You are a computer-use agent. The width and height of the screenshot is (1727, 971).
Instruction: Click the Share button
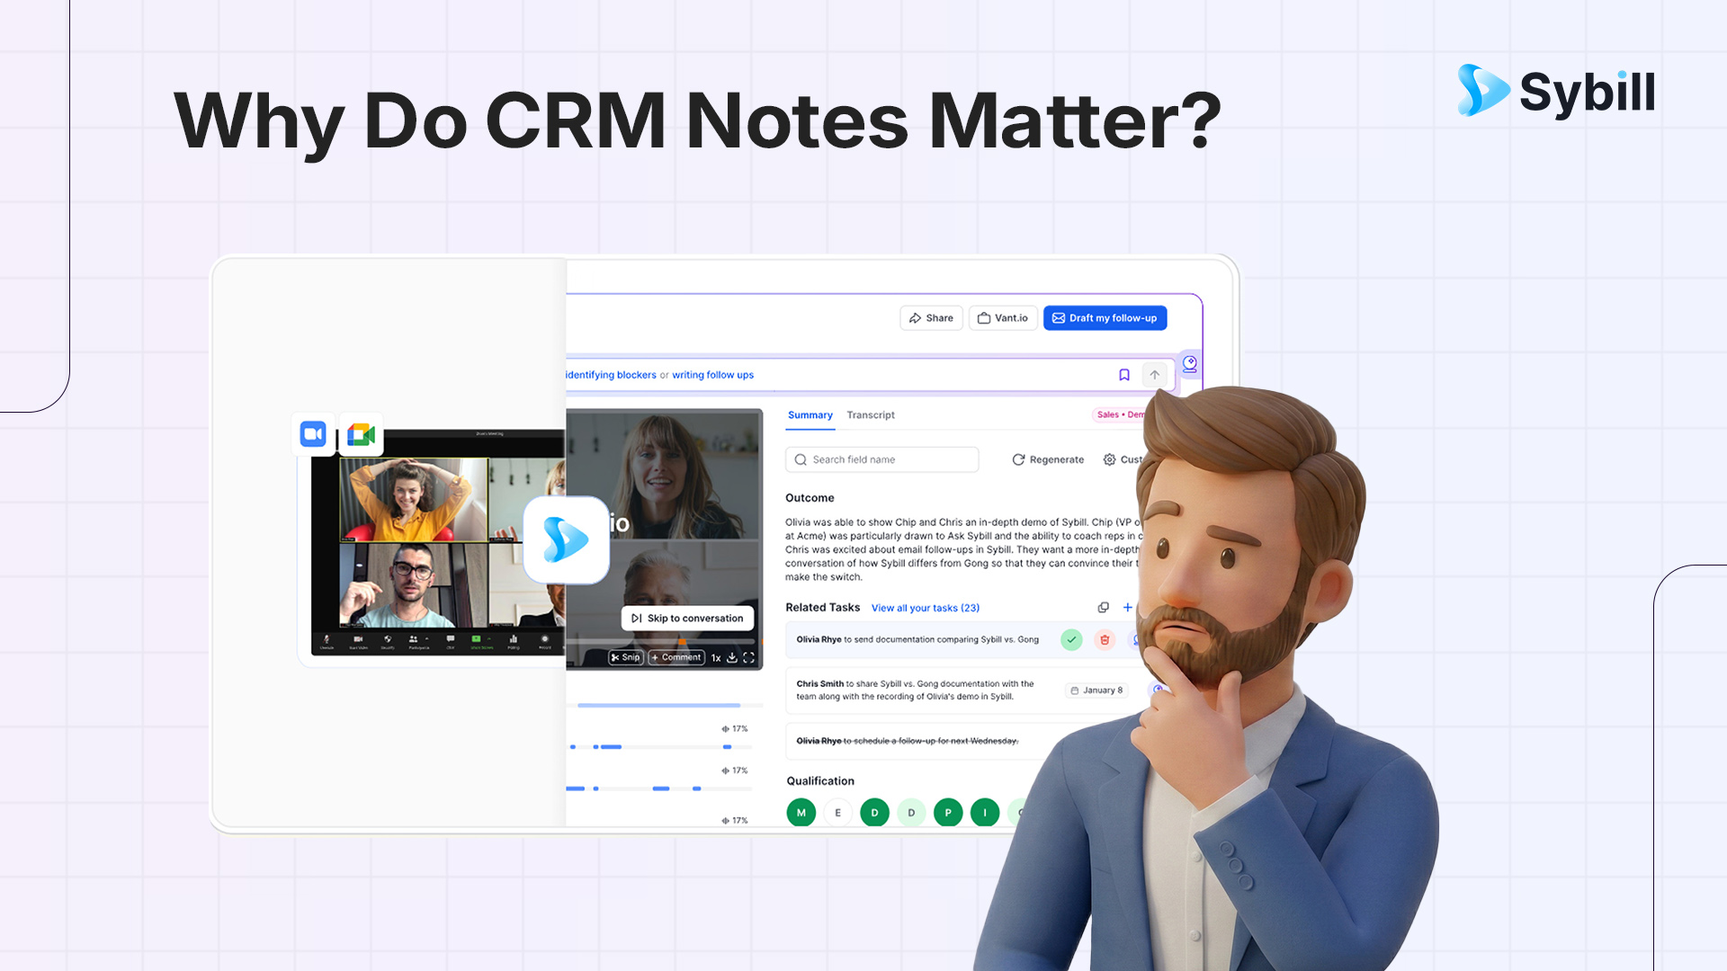[x=931, y=318]
